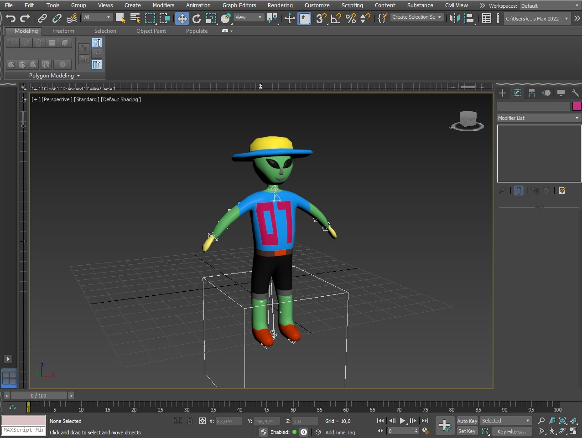Click the pink object color swatch
The image size is (582, 438).
point(577,106)
